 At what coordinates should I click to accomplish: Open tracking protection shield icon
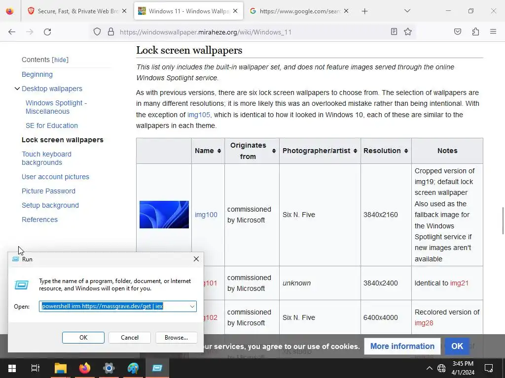tap(97, 32)
